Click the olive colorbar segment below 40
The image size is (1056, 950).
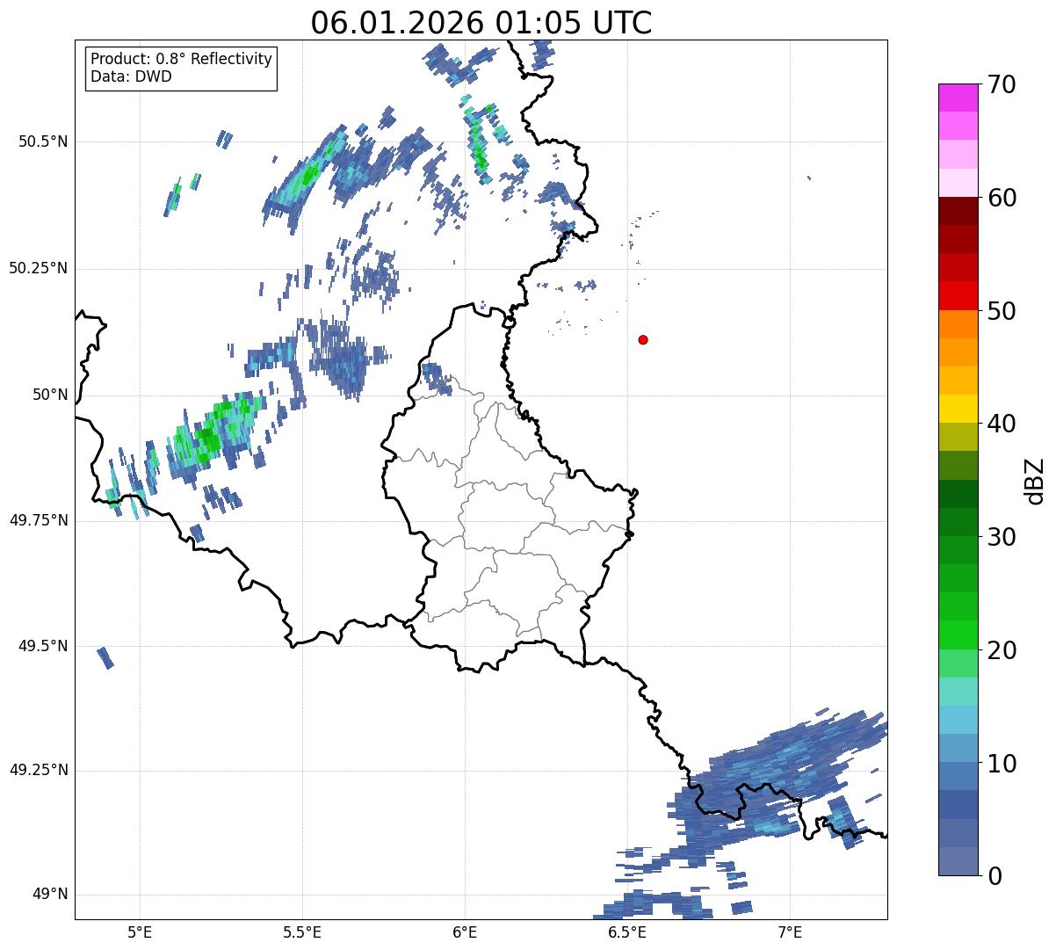click(x=958, y=437)
